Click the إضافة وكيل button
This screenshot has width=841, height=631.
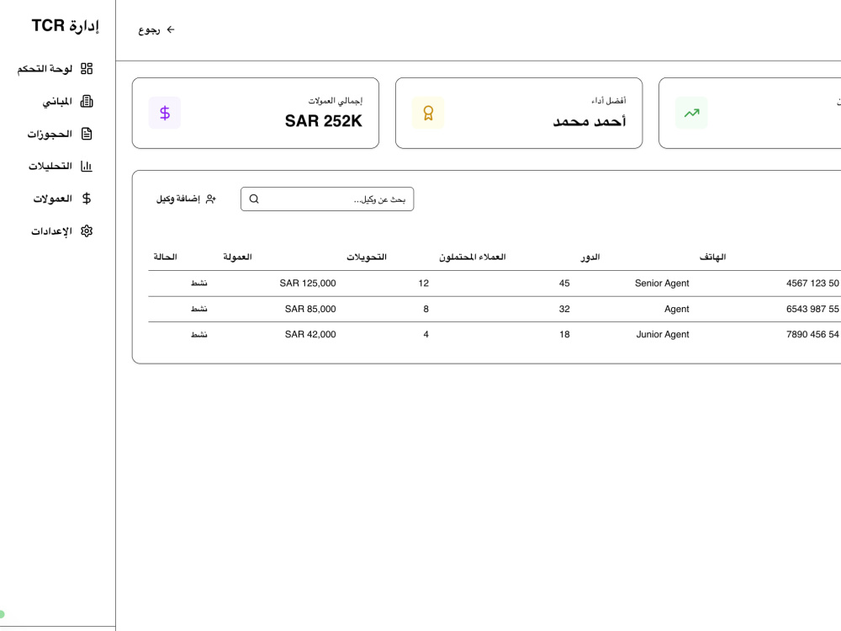(186, 199)
